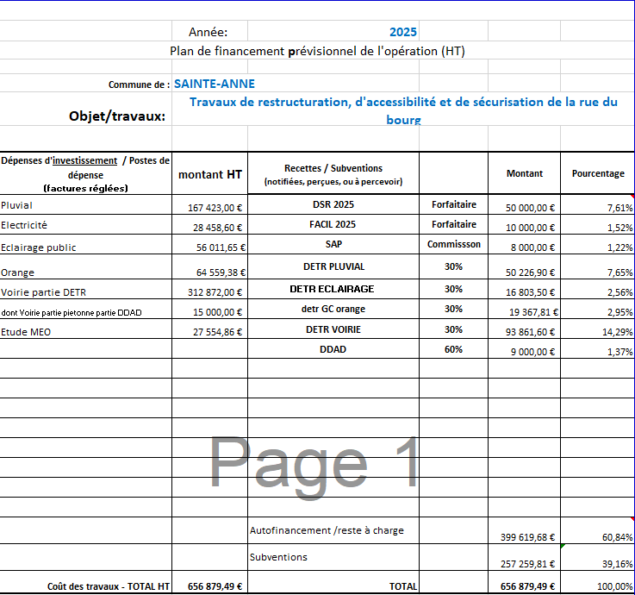
Task: Click the 'Etude MEO' row label
Action: tap(26, 332)
